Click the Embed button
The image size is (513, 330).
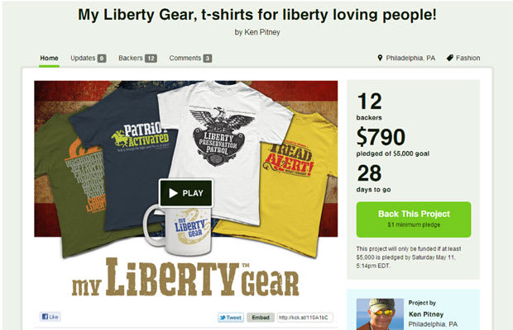[x=261, y=318]
